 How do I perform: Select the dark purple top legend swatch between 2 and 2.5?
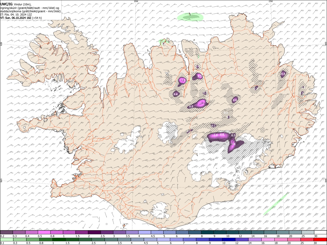click(x=94, y=232)
